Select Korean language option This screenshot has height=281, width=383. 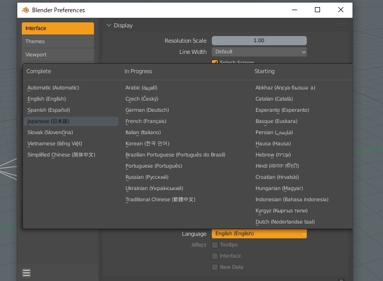(x=147, y=144)
